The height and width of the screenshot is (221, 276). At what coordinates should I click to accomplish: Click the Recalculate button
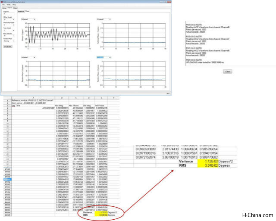point(8,47)
